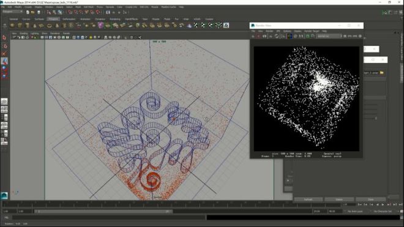Activate the Scale tool in toolbox
The image size is (404, 227).
[x=4, y=76]
